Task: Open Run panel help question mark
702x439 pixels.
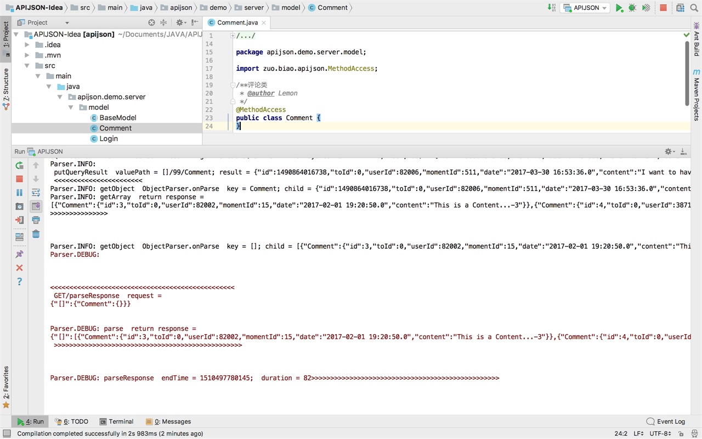Action: coord(19,282)
